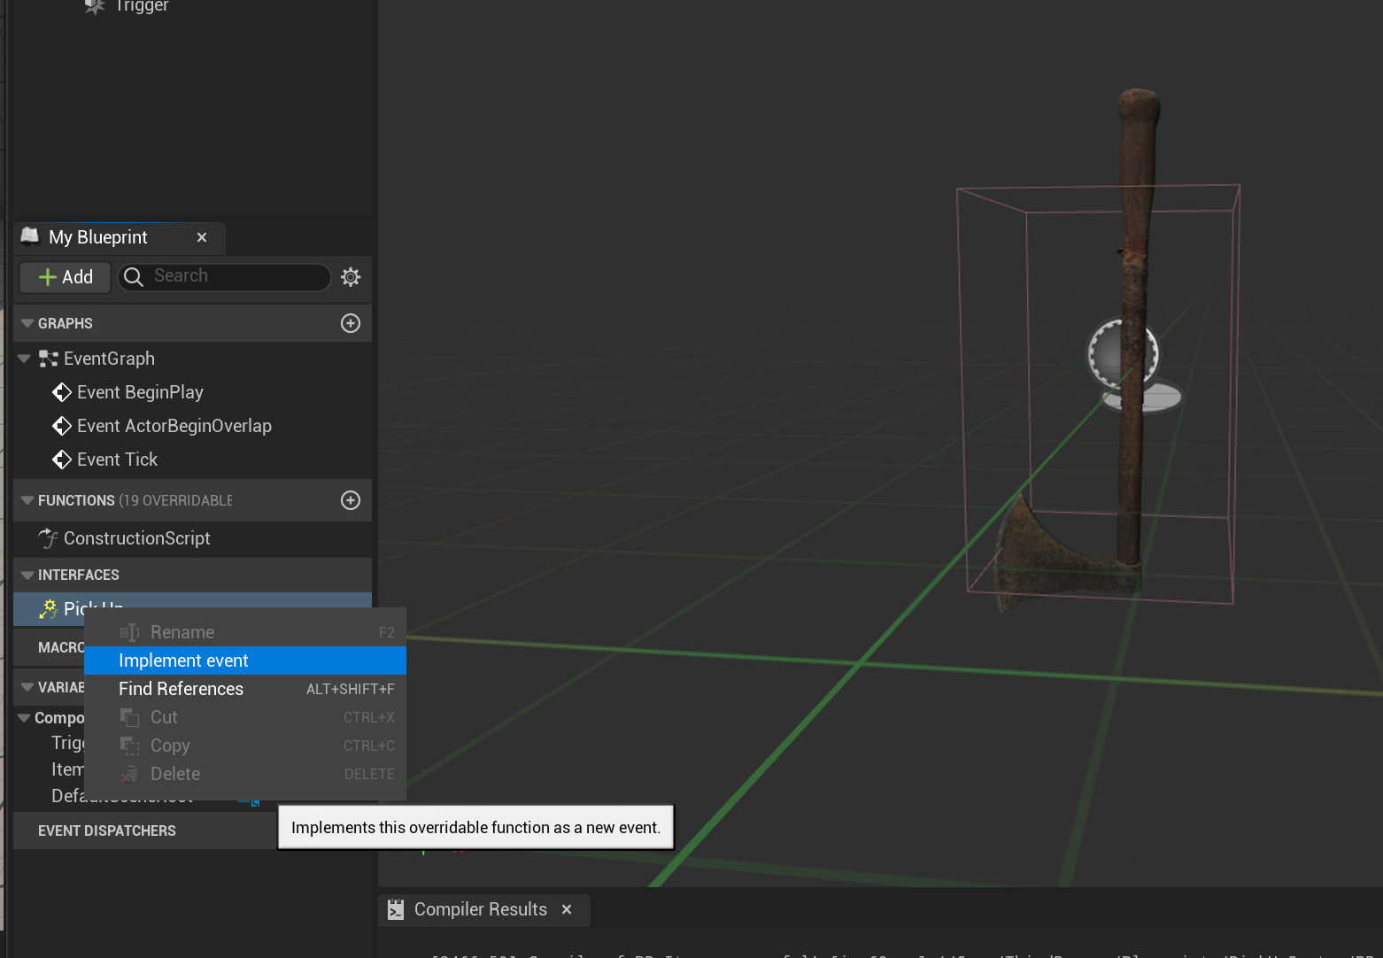Add a new graph with plus icon
This screenshot has height=958, width=1383.
[x=351, y=323]
